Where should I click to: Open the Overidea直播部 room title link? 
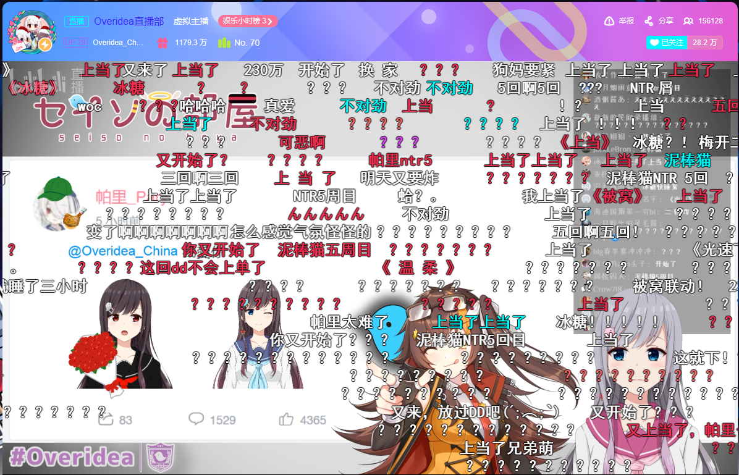pos(129,21)
